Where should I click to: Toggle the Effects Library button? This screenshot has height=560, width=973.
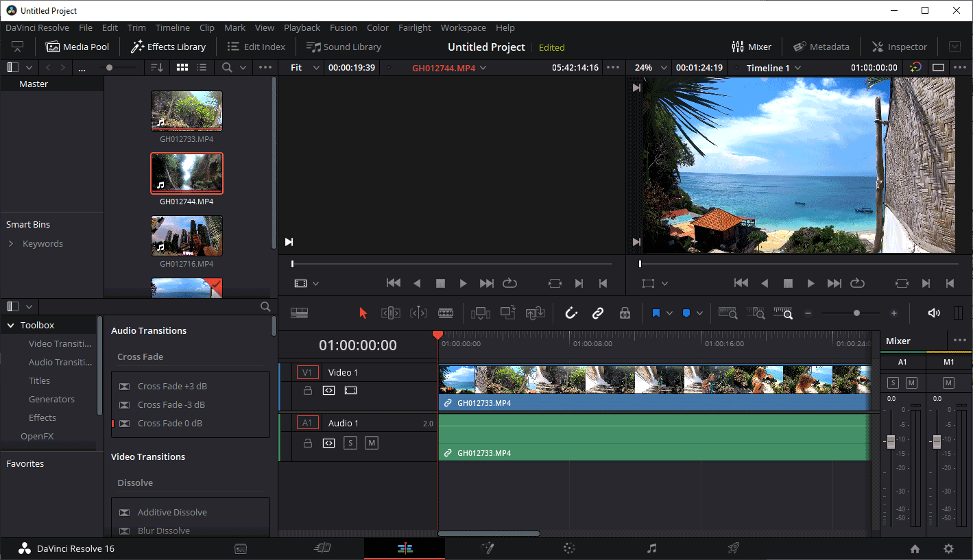[x=168, y=47]
